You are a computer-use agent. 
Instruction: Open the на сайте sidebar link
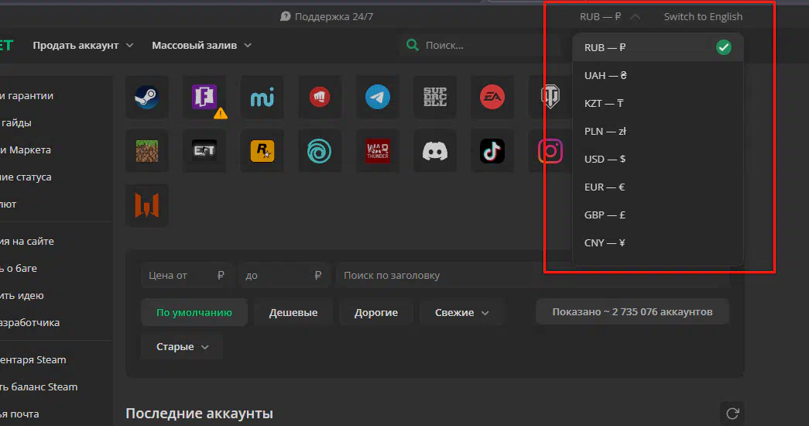click(27, 241)
